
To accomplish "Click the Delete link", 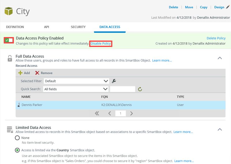I will [174, 7].
